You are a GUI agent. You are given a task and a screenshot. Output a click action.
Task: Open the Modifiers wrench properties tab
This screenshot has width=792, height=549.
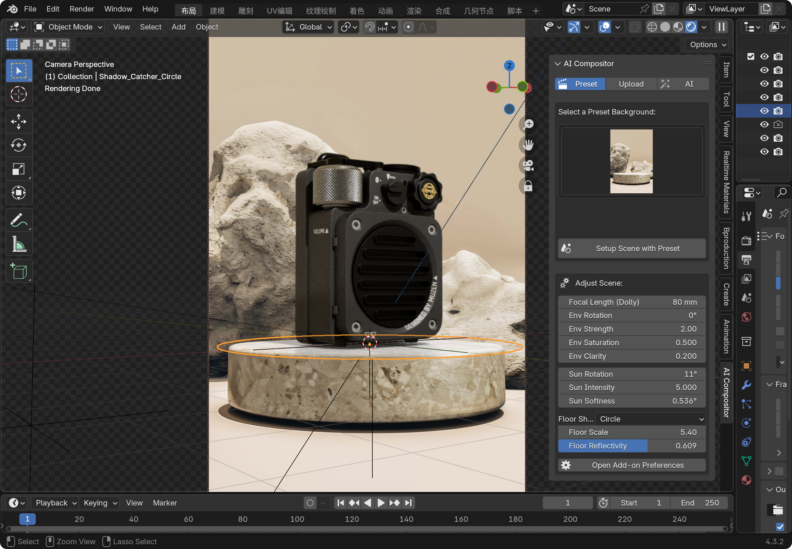click(746, 385)
